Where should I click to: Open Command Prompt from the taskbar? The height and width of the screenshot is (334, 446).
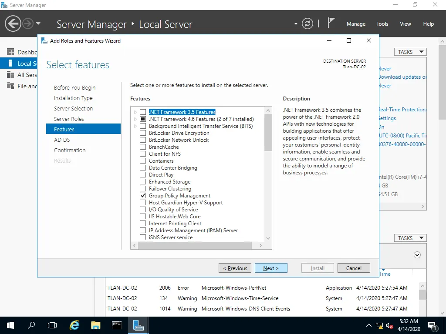[x=117, y=325]
